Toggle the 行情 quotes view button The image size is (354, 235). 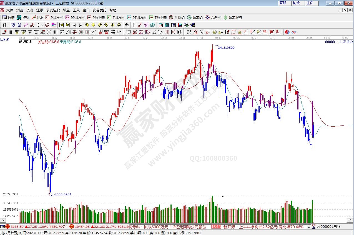pyautogui.click(x=8, y=17)
